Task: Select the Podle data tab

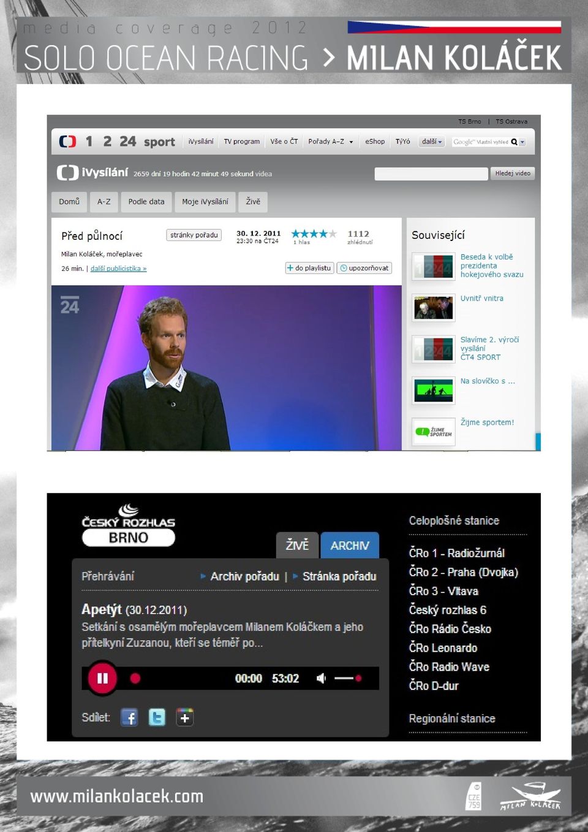Action: pos(146,202)
